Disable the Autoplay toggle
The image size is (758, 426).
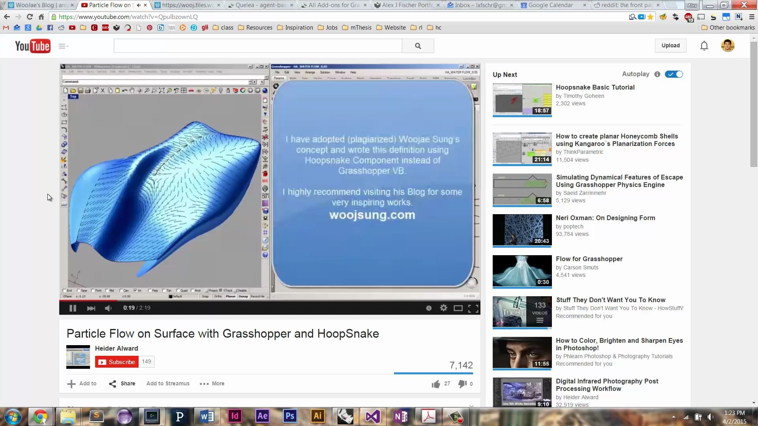tap(674, 74)
